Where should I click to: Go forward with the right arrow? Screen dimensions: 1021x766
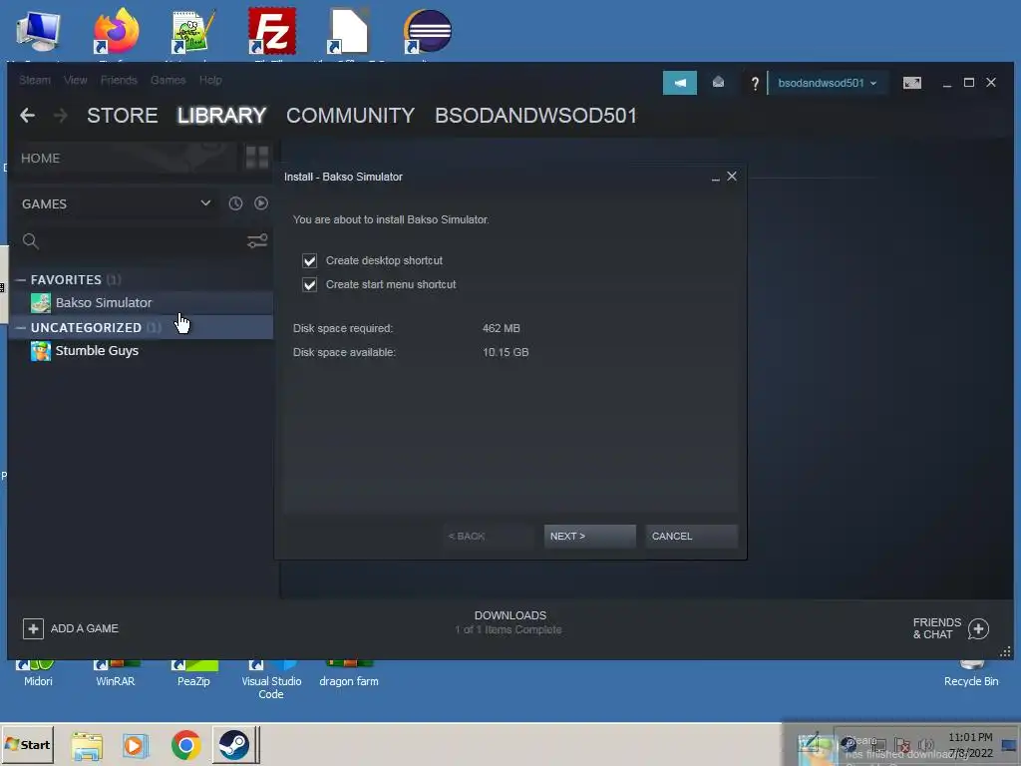(x=61, y=116)
